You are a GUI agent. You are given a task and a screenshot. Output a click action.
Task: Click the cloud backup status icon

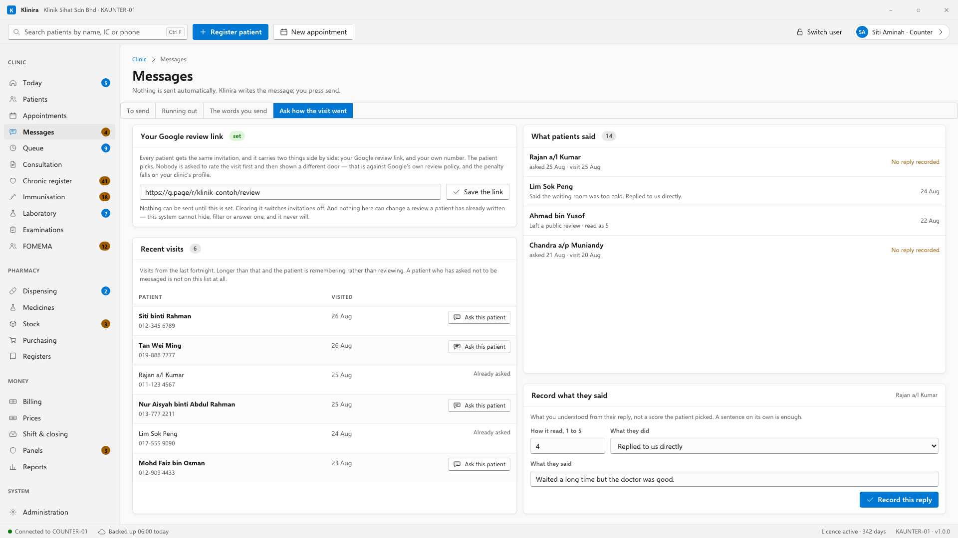point(102,532)
